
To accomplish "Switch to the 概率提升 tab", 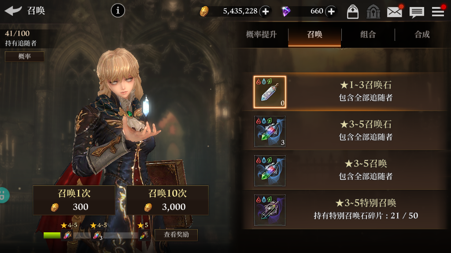I will (x=261, y=35).
